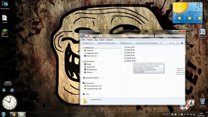Viewport: 208px width, 117px height.
Task: Select Компьютер in the navigation pane
Action: (90, 83)
